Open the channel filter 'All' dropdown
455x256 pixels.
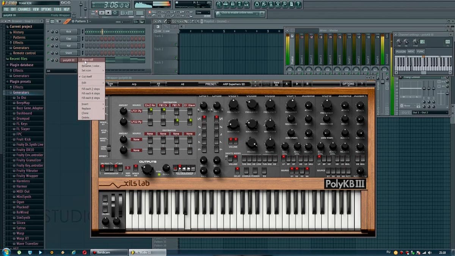[x=61, y=71]
